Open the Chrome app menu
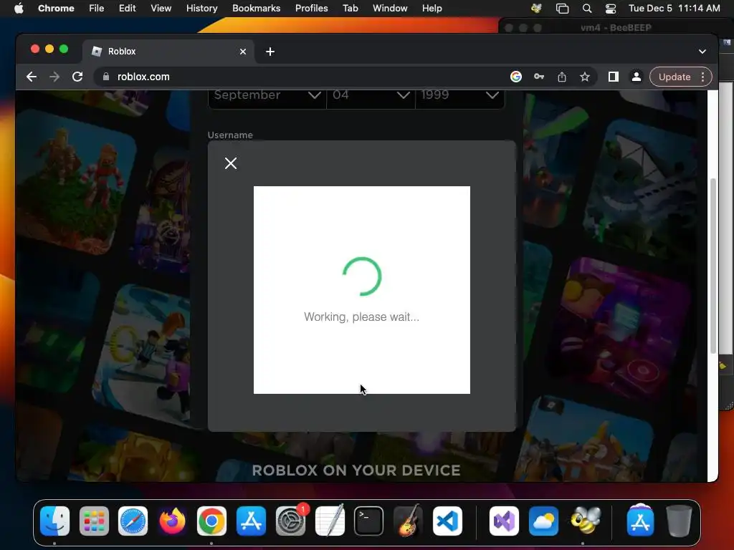Image resolution: width=734 pixels, height=550 pixels. coord(56,9)
